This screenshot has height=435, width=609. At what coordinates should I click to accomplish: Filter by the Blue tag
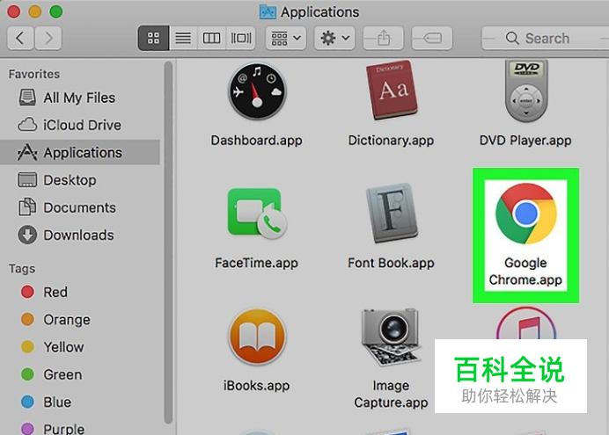[x=79, y=402]
